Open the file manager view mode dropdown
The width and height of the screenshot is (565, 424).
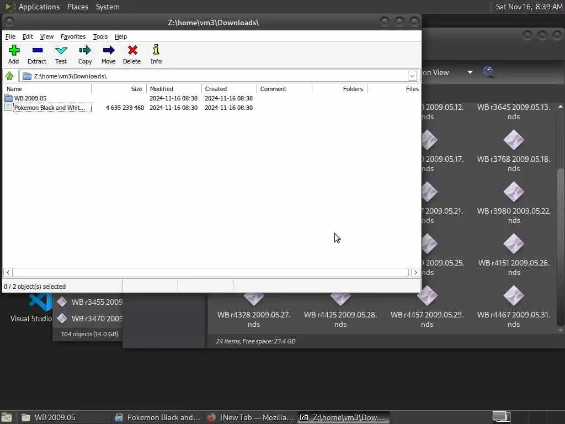point(470,72)
